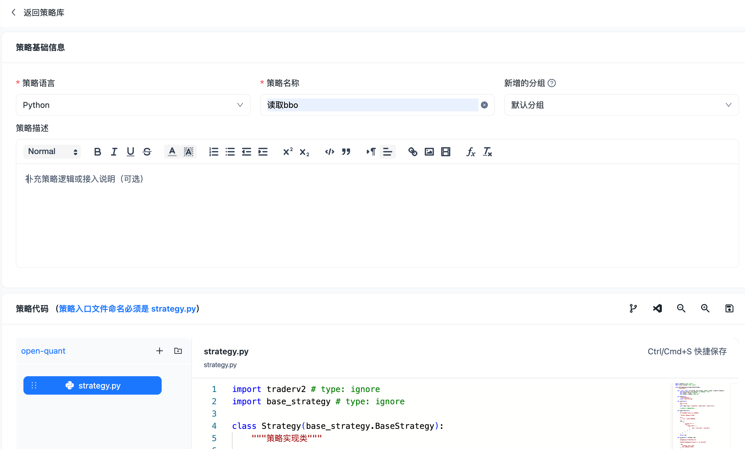745x449 pixels.
Task: Click the git branch icon in code toolbar
Action: (633, 308)
